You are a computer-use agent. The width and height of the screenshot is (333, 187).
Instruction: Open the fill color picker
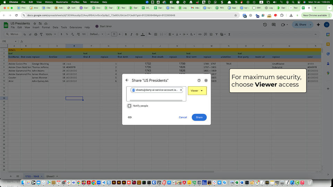coord(150,34)
